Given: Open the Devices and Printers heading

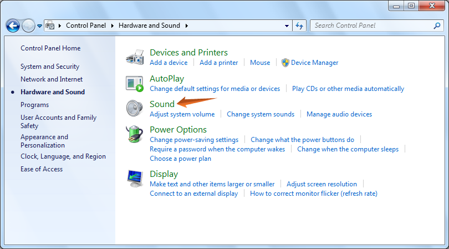Looking at the screenshot, I should [x=188, y=53].
